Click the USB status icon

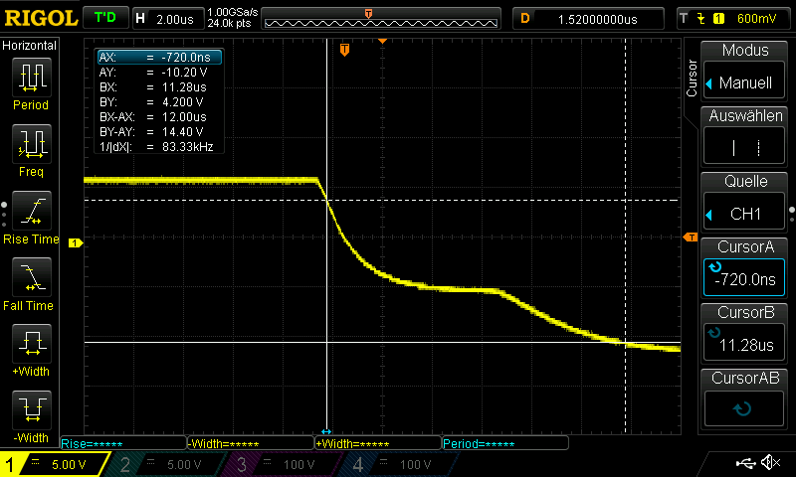click(x=744, y=463)
